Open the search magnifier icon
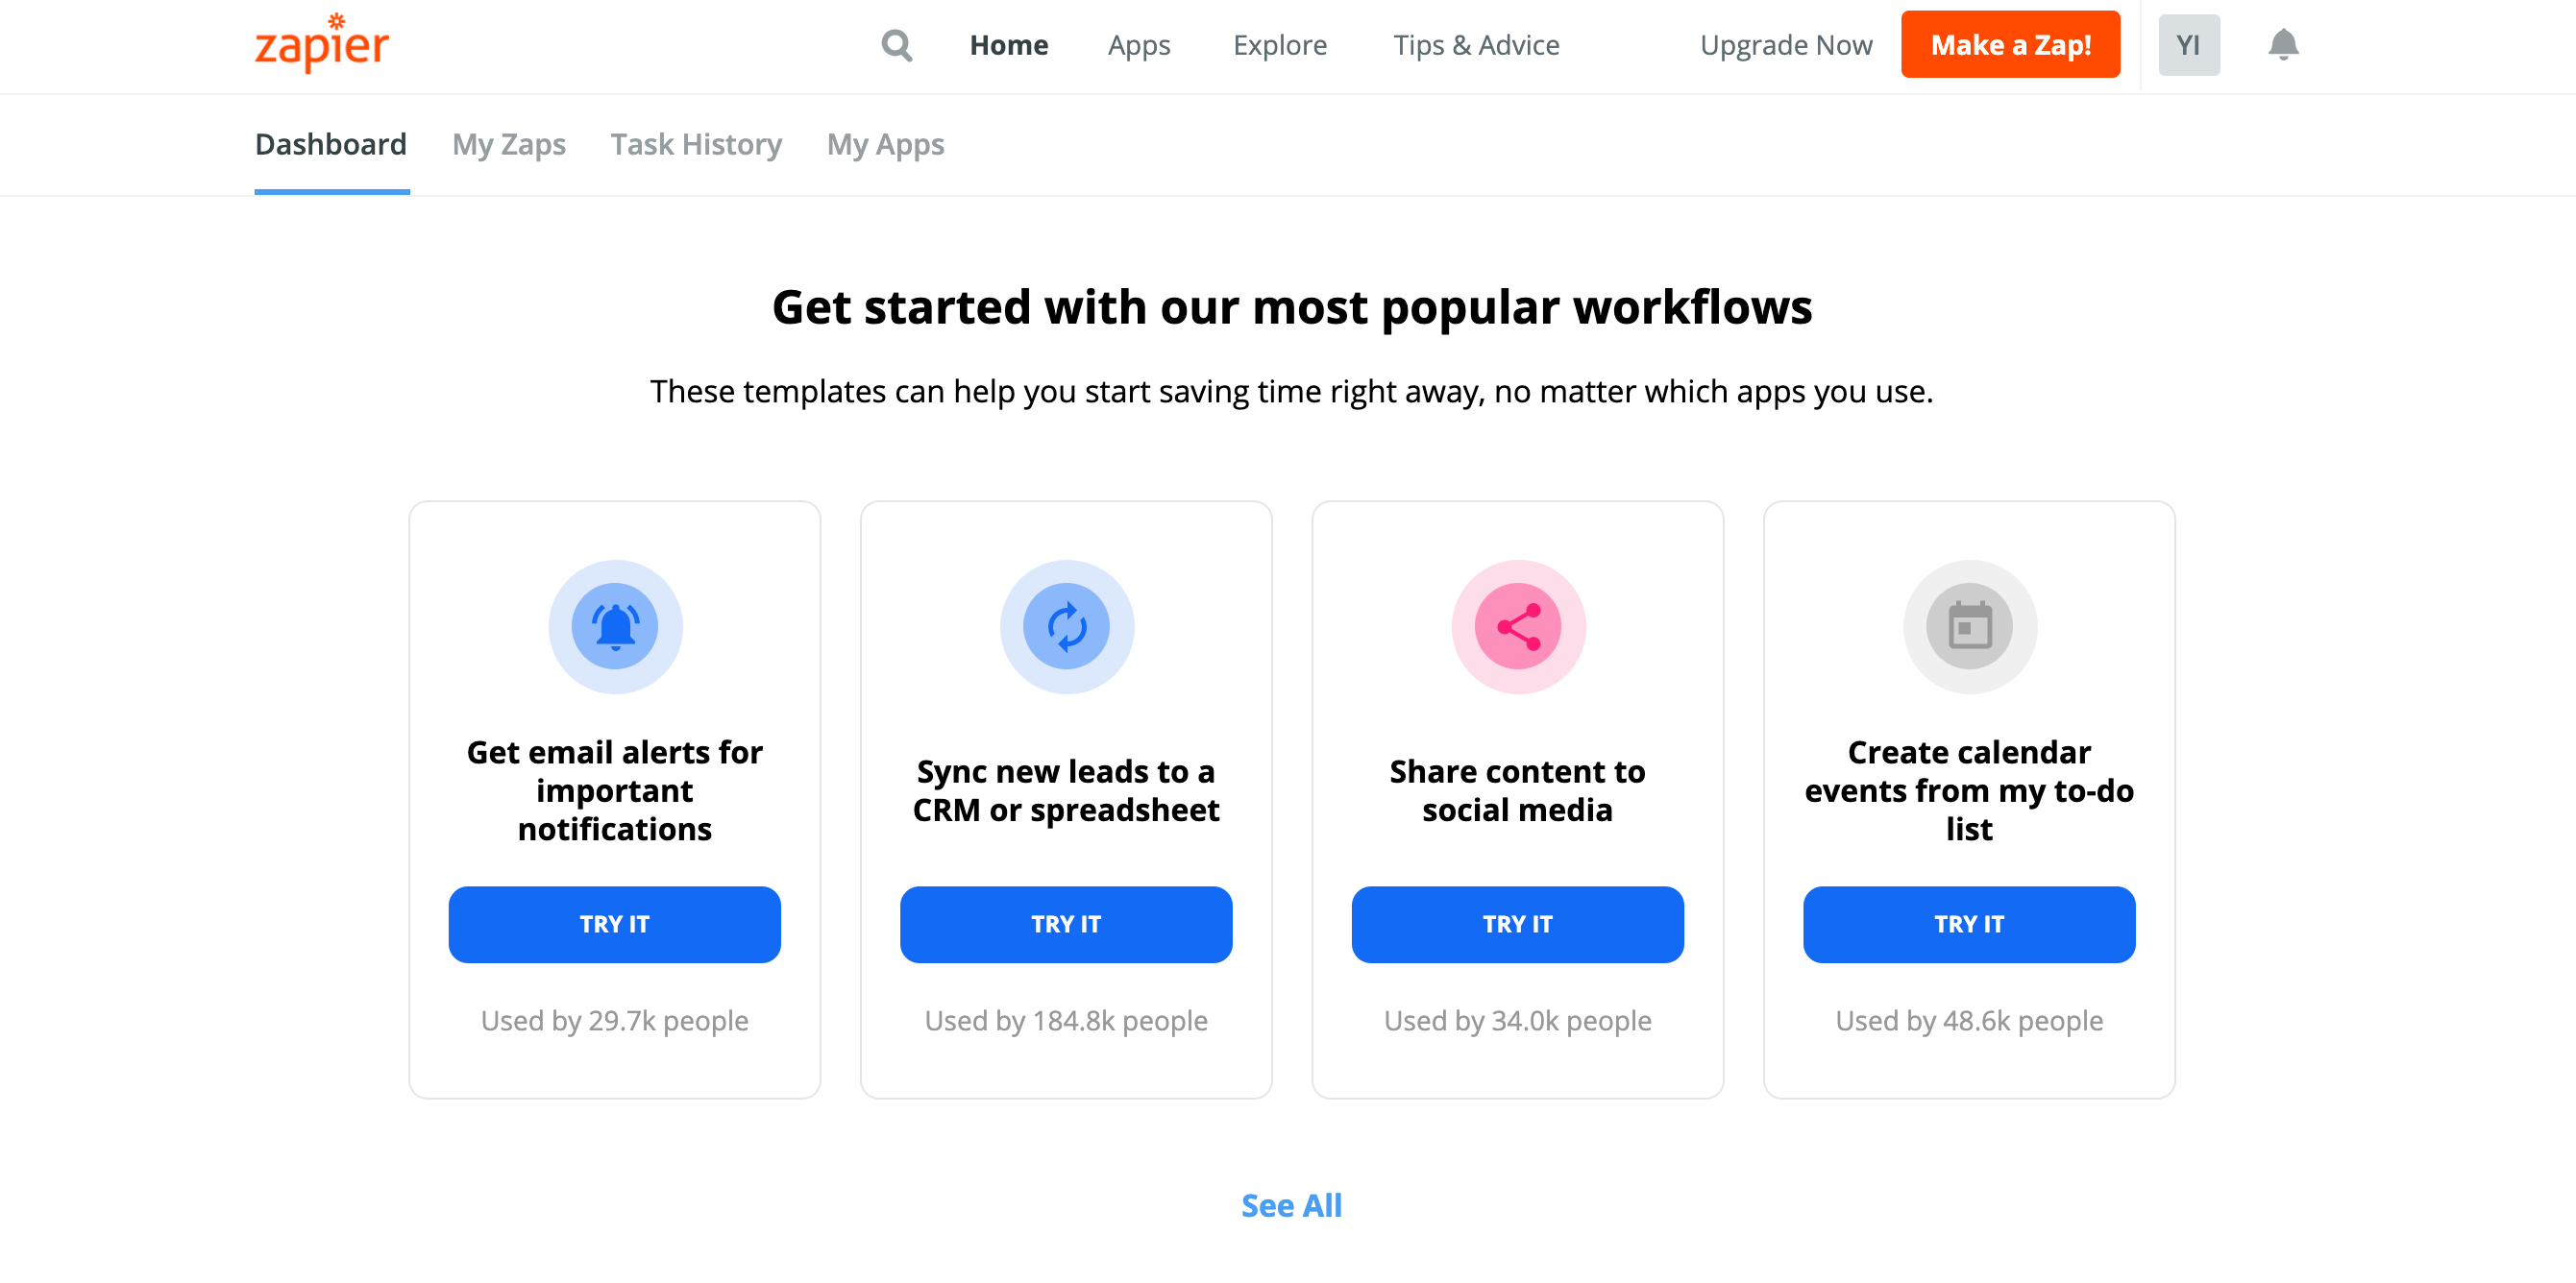Viewport: 2576px width, 1283px height. coord(896,45)
